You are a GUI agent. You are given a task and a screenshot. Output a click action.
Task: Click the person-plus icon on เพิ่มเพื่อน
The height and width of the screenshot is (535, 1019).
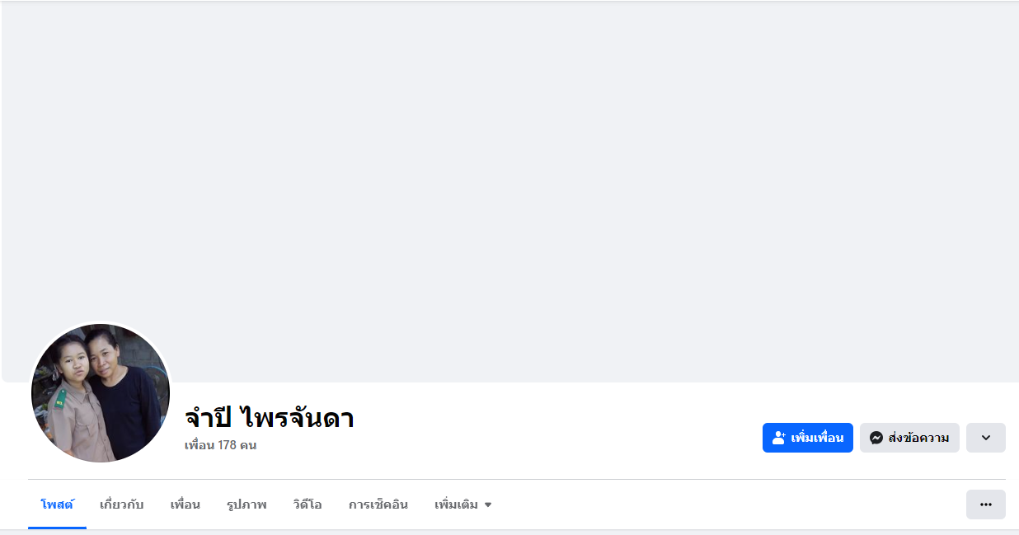(x=778, y=438)
